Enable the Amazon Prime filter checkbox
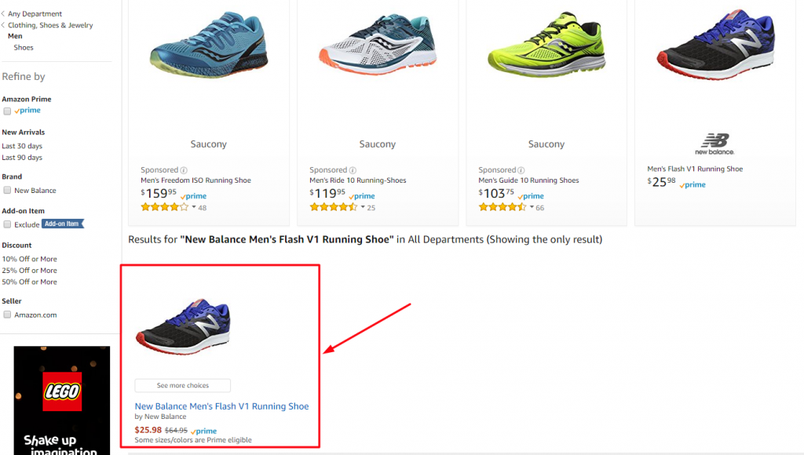This screenshot has width=804, height=455. 7,111
